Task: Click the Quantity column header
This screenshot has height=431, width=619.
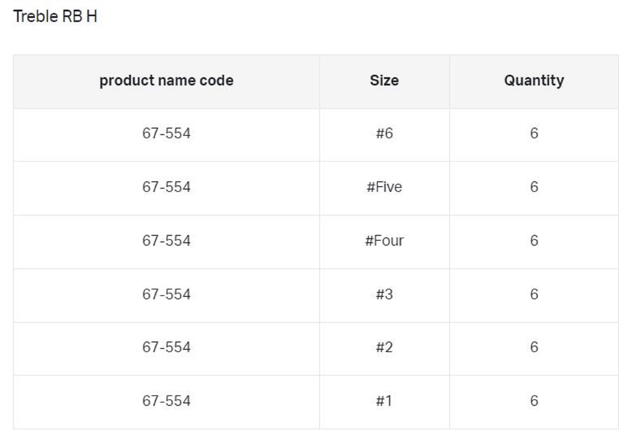Action: (534, 81)
